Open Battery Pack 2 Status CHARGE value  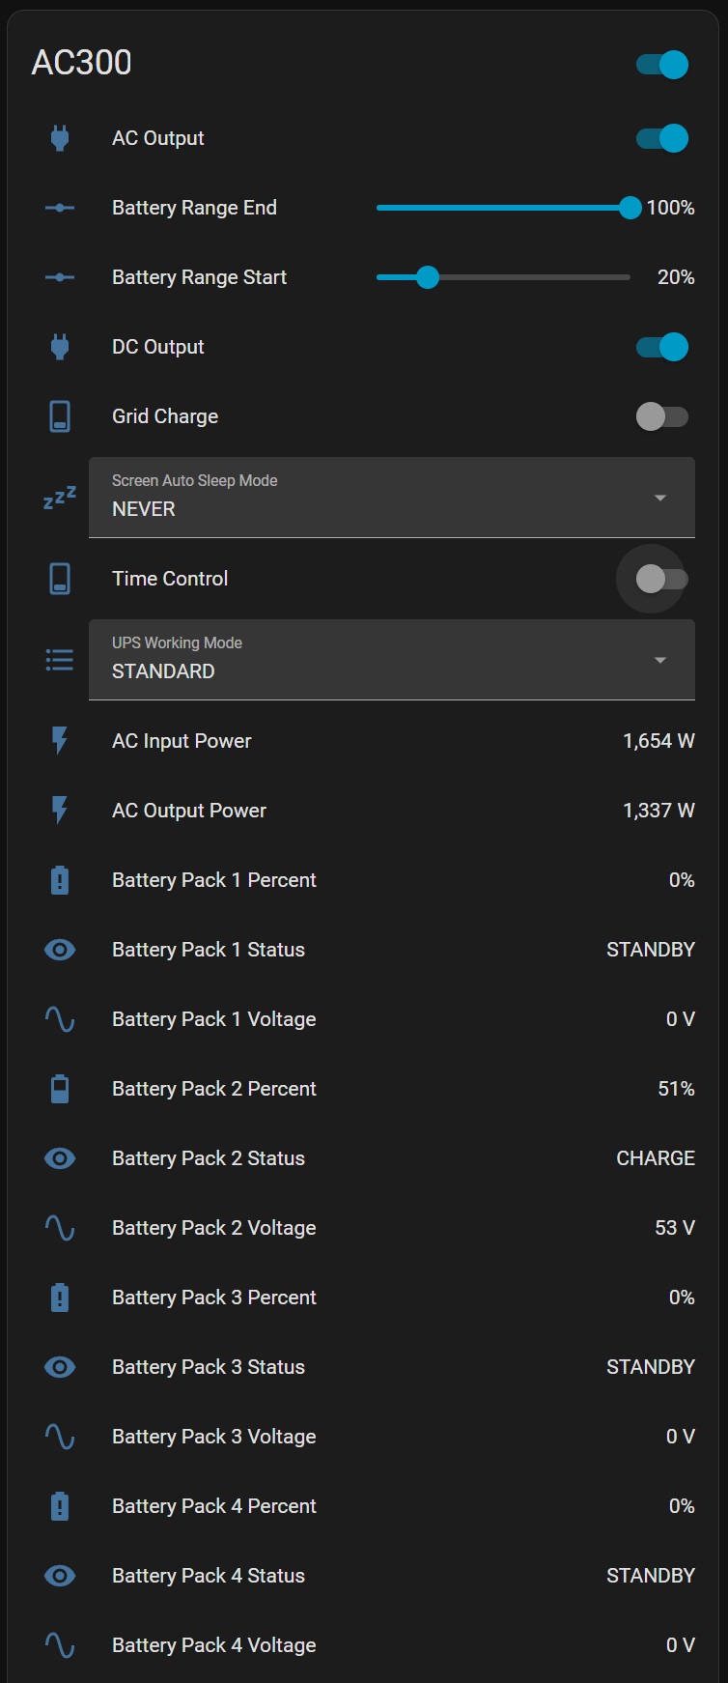pos(655,1158)
